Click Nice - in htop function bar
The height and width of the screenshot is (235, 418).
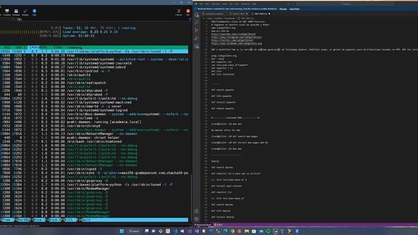coord(39,220)
